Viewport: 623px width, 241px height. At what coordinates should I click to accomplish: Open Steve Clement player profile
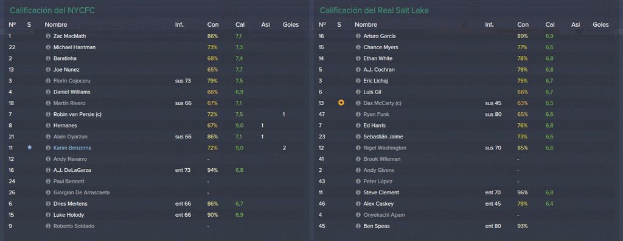[x=381, y=192]
